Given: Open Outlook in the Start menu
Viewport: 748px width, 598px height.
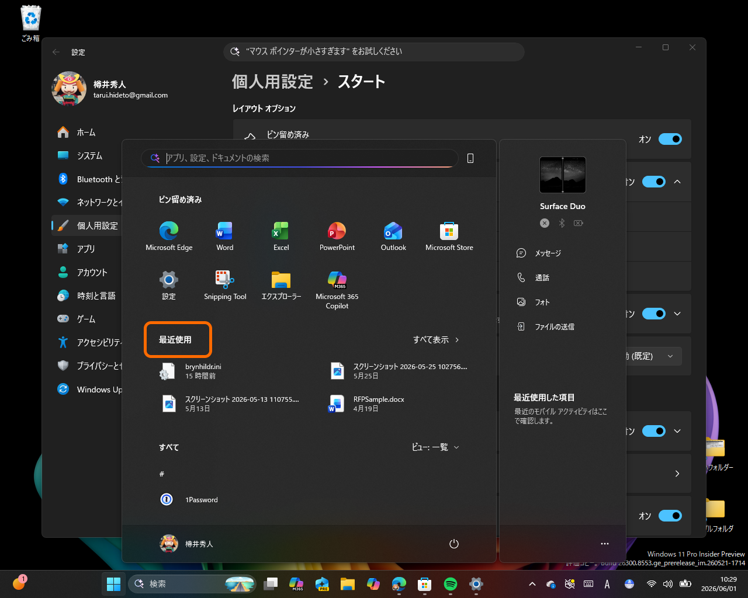Looking at the screenshot, I should click(393, 236).
